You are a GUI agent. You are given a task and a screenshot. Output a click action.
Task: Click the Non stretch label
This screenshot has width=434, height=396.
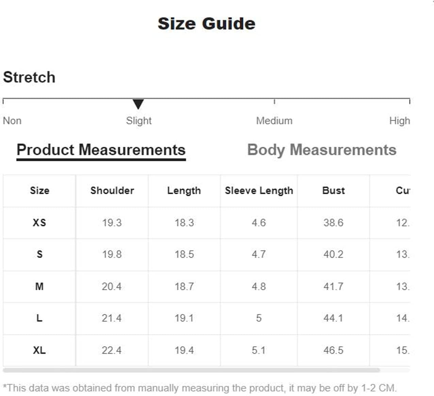coord(12,121)
